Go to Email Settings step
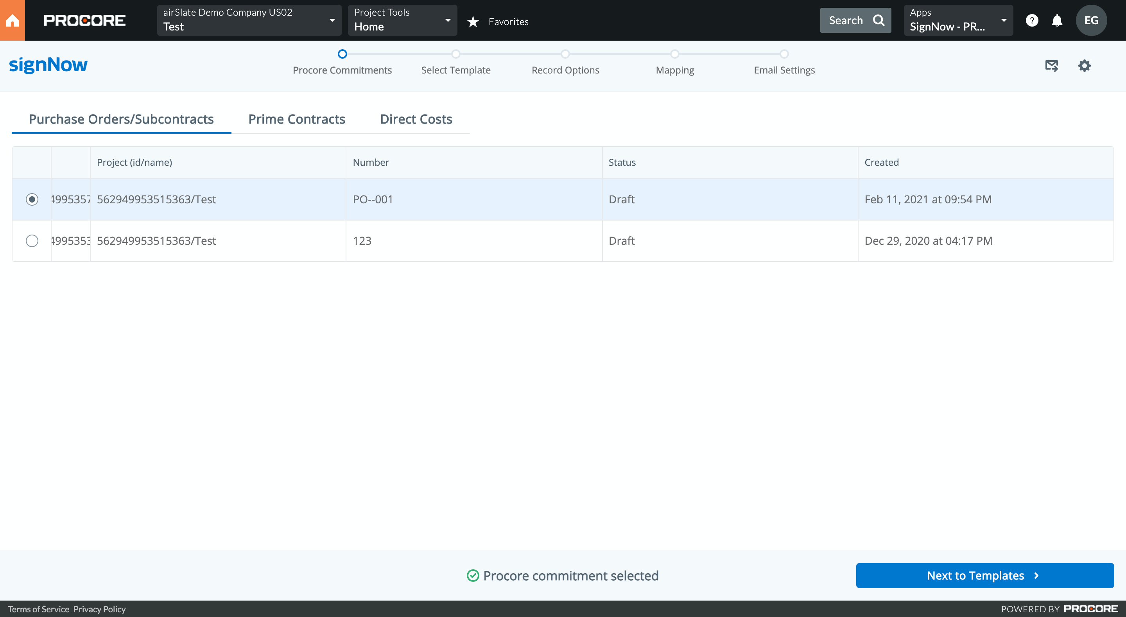The width and height of the screenshot is (1126, 617). pos(784,63)
